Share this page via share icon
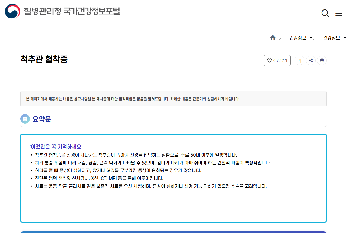This screenshot has width=347, height=233. click(x=311, y=60)
